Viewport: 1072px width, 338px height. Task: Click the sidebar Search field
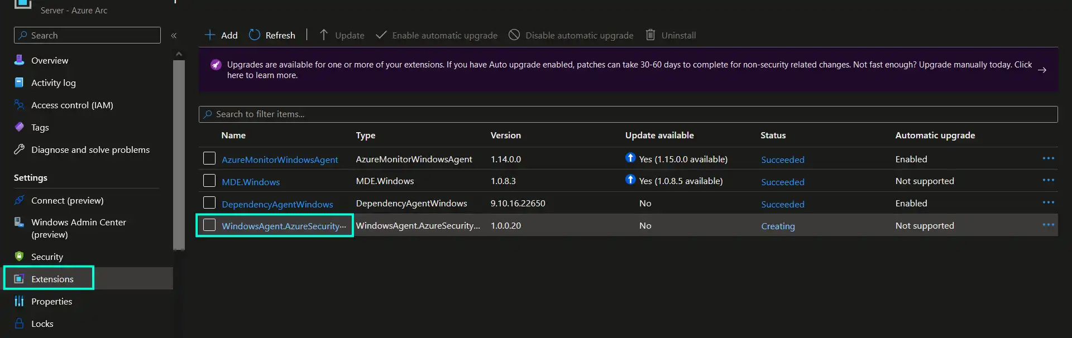(87, 35)
